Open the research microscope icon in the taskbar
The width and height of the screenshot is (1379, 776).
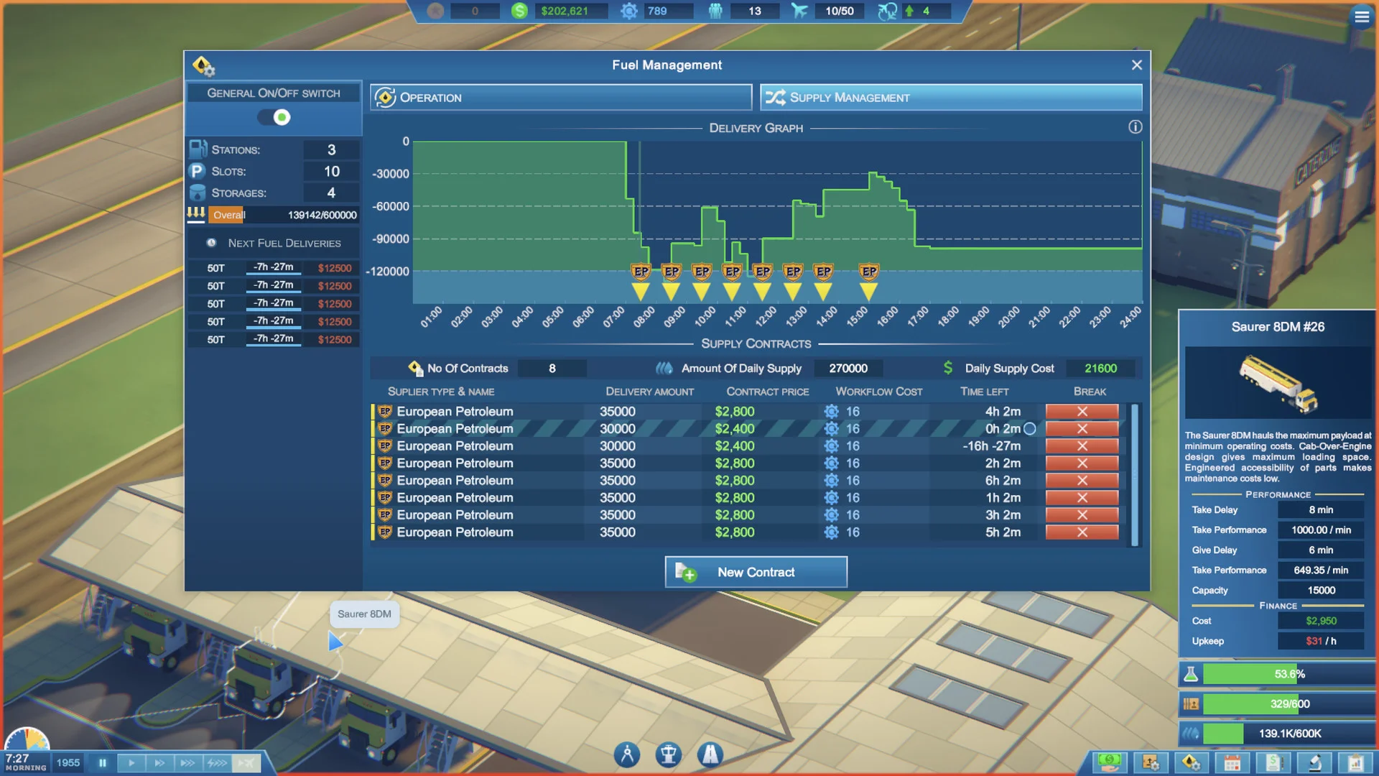click(1314, 762)
